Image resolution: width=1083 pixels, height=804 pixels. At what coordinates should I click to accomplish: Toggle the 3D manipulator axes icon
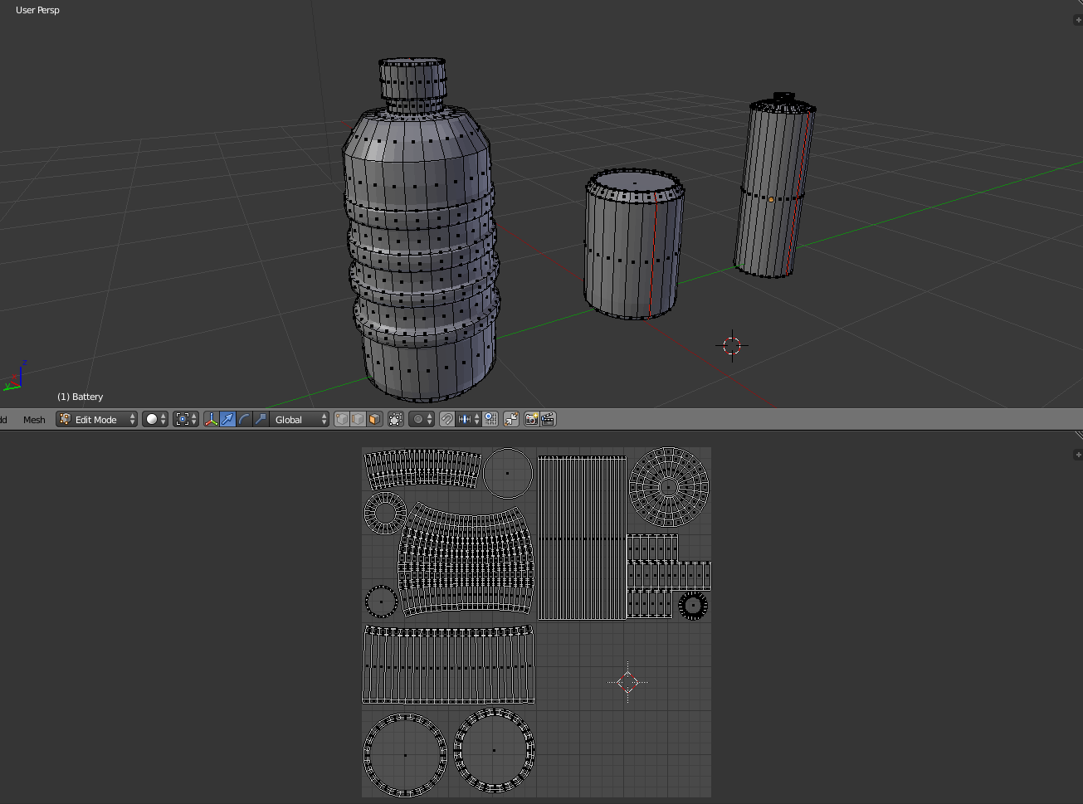pyautogui.click(x=212, y=420)
